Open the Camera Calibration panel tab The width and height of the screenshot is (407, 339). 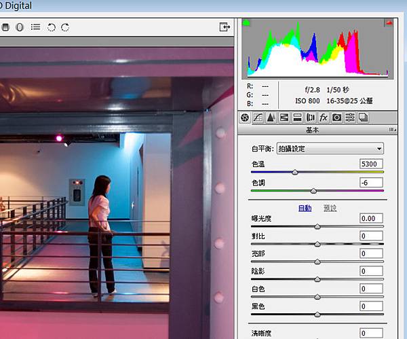tap(336, 118)
